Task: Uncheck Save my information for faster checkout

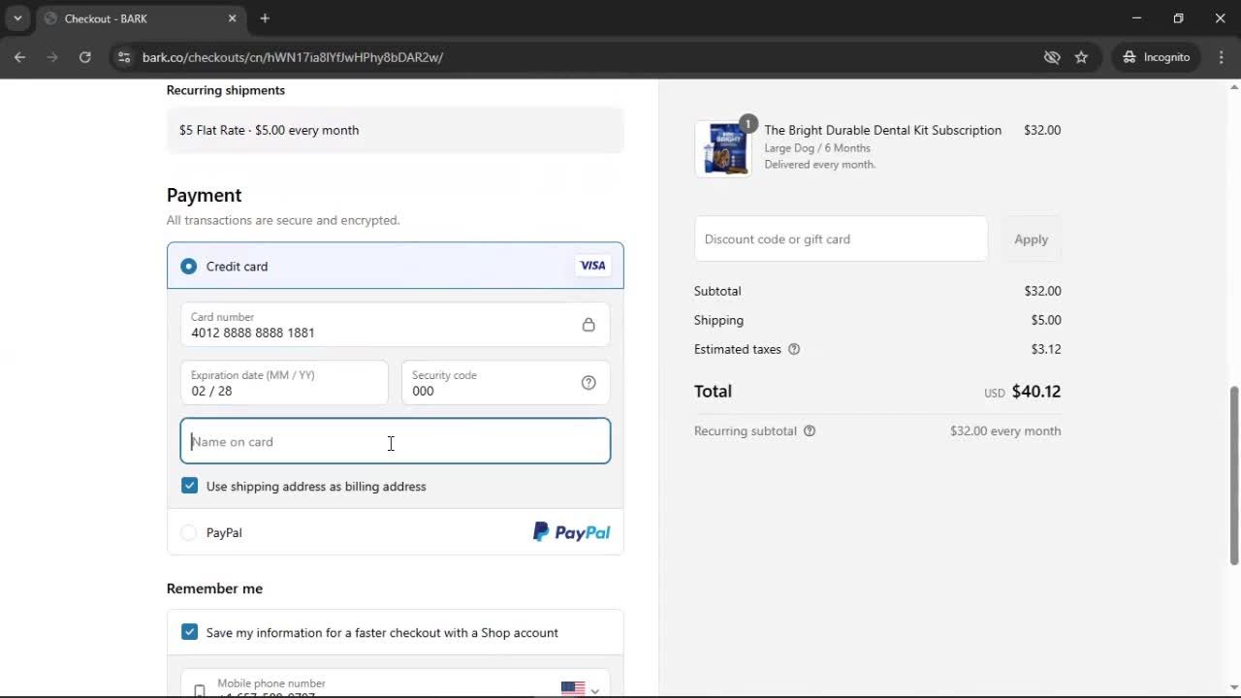Action: 189,632
